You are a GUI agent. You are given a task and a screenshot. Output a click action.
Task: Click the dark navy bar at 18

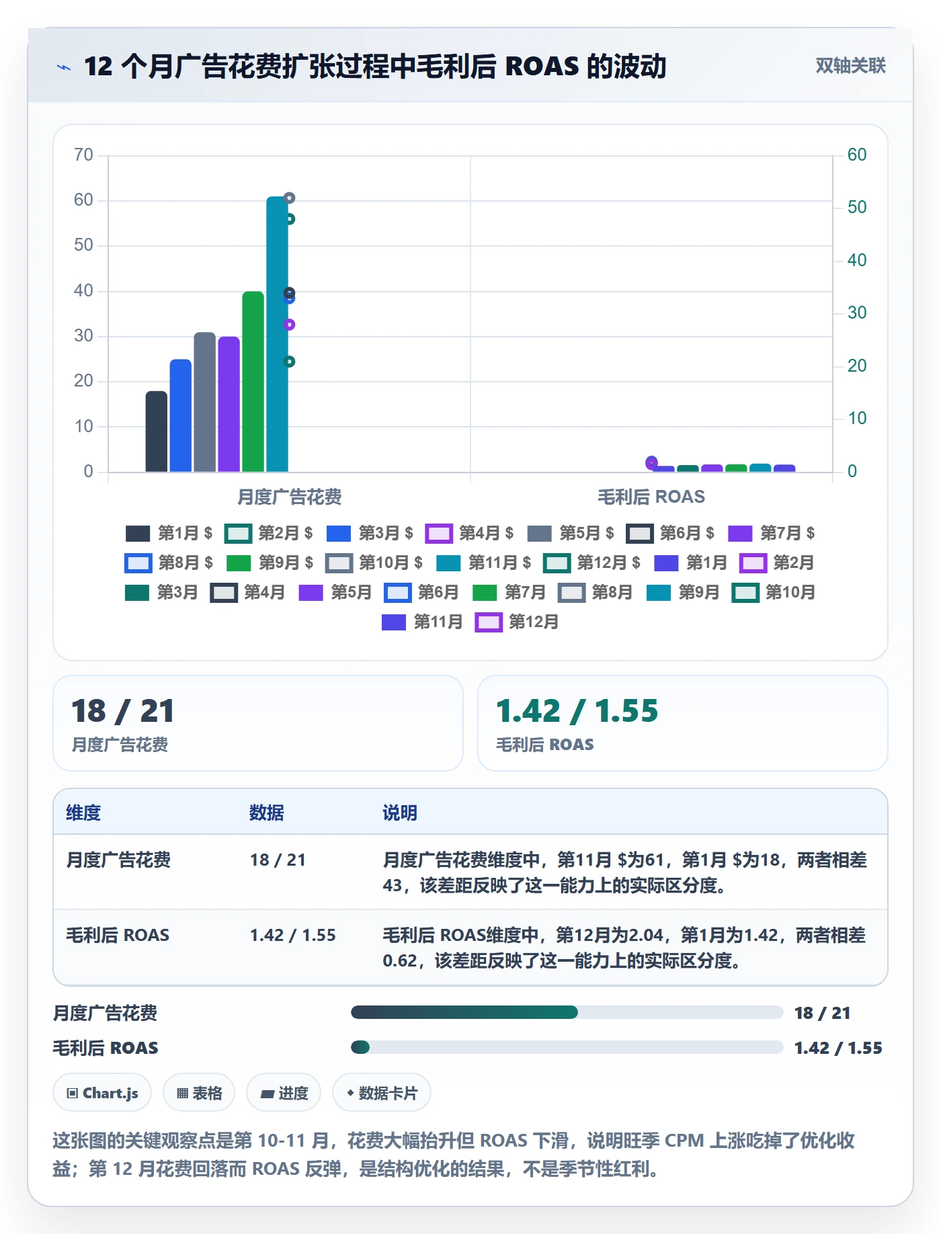[x=157, y=431]
